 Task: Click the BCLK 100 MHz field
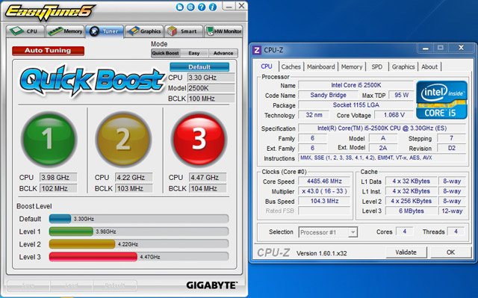click(211, 99)
